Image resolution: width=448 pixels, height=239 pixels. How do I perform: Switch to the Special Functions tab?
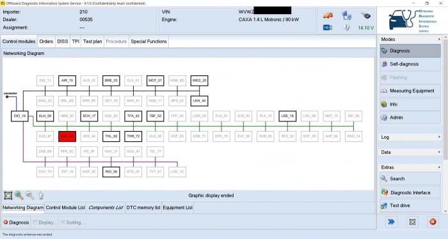(x=148, y=42)
